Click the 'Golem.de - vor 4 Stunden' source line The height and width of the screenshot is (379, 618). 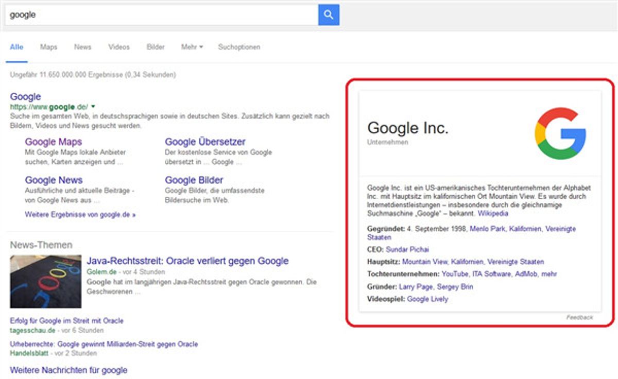(x=126, y=271)
